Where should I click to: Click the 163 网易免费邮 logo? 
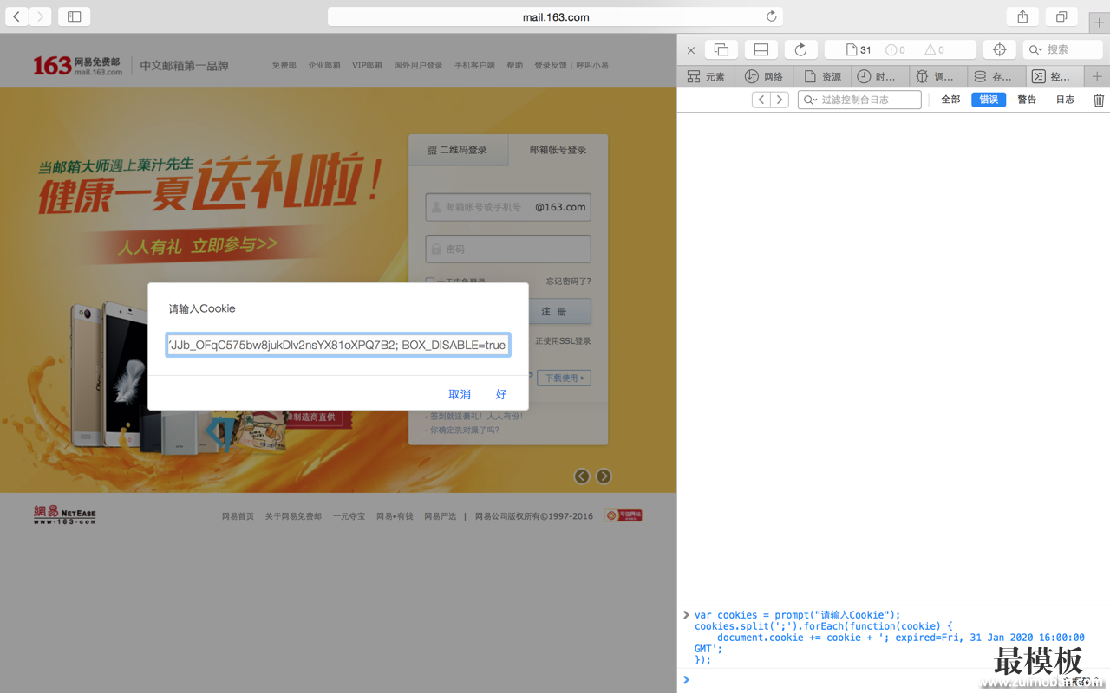point(77,65)
